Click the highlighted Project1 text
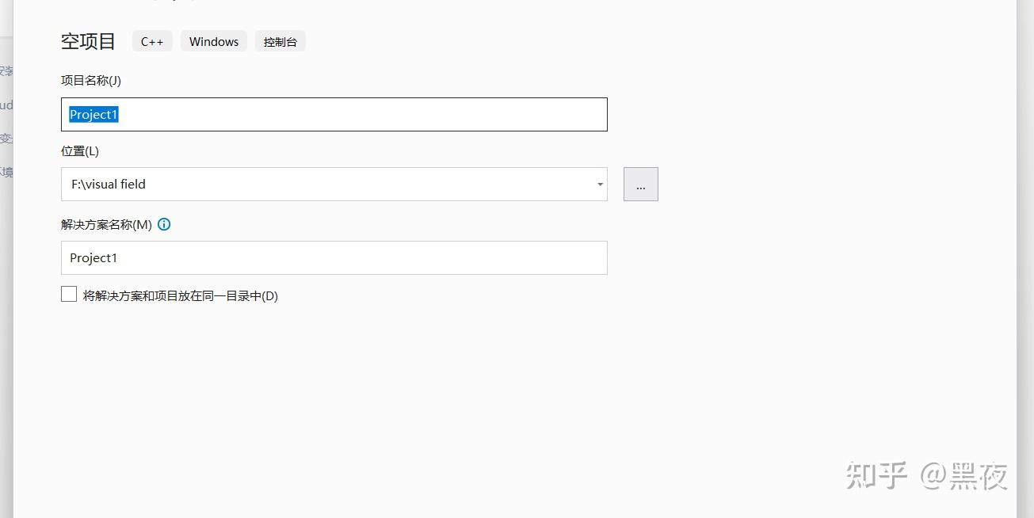Viewport: 1034px width, 518px height. 93,115
